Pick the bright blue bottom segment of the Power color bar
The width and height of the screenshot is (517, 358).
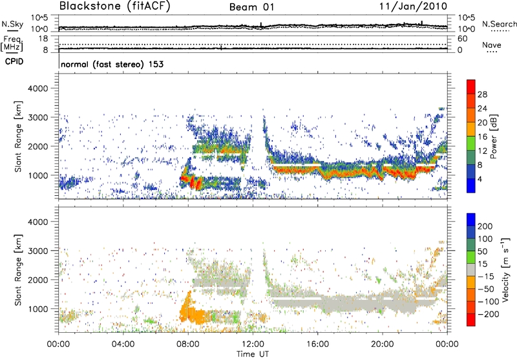click(471, 185)
